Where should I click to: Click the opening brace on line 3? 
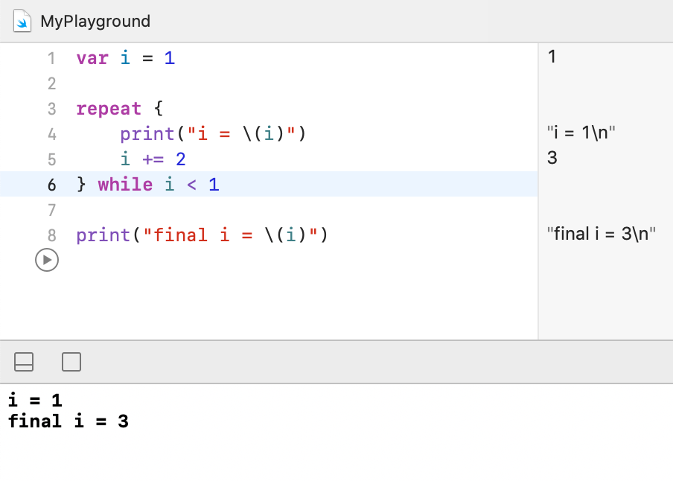[159, 108]
